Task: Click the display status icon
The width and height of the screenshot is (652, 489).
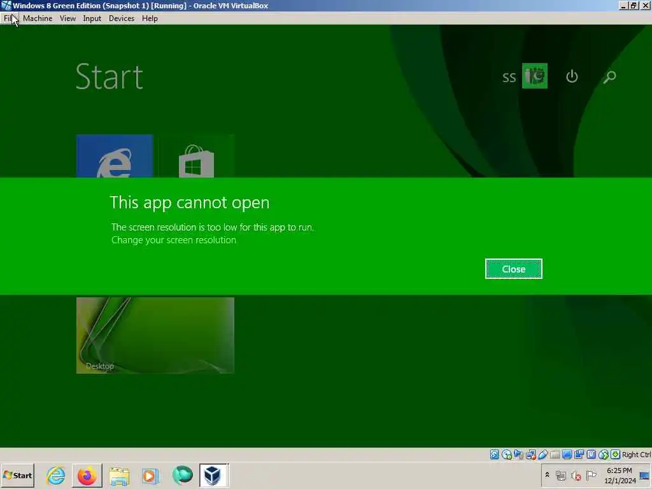Action: pos(567,455)
